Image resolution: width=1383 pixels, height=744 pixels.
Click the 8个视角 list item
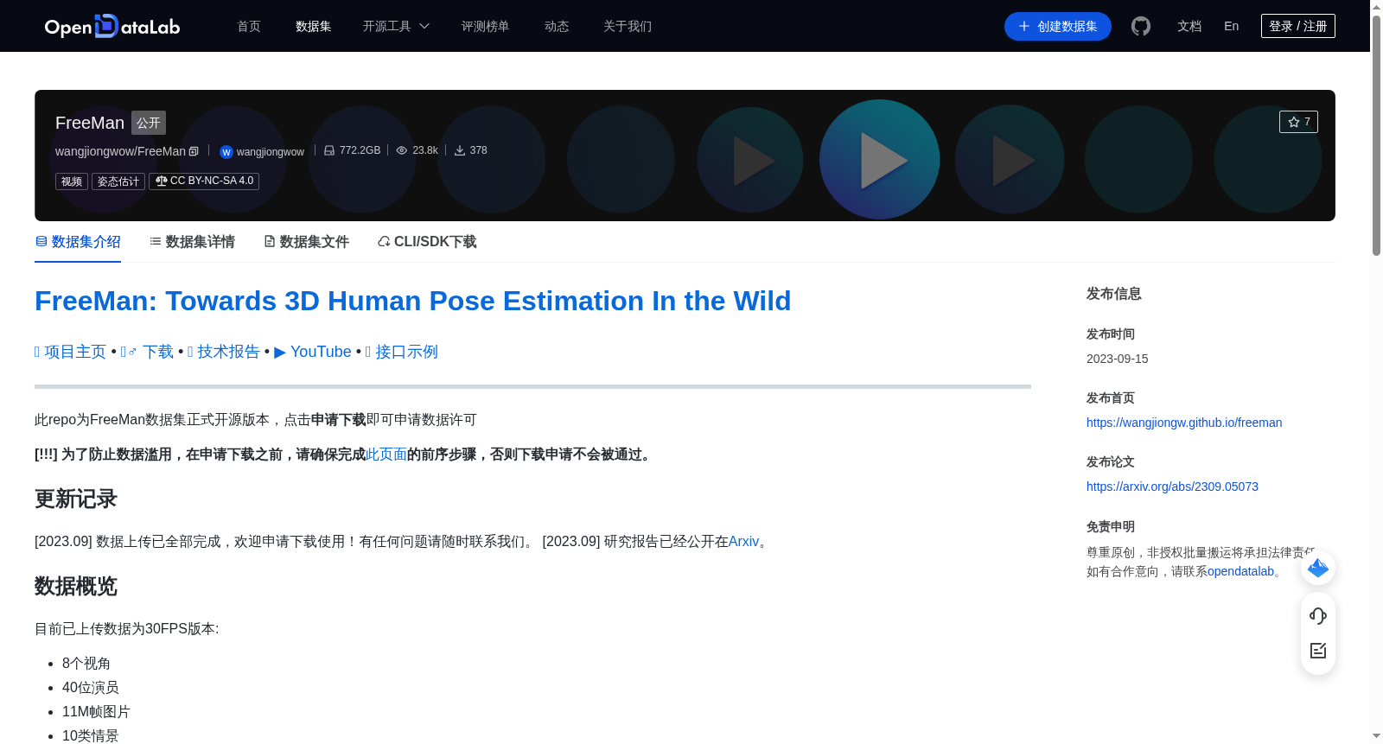click(86, 664)
